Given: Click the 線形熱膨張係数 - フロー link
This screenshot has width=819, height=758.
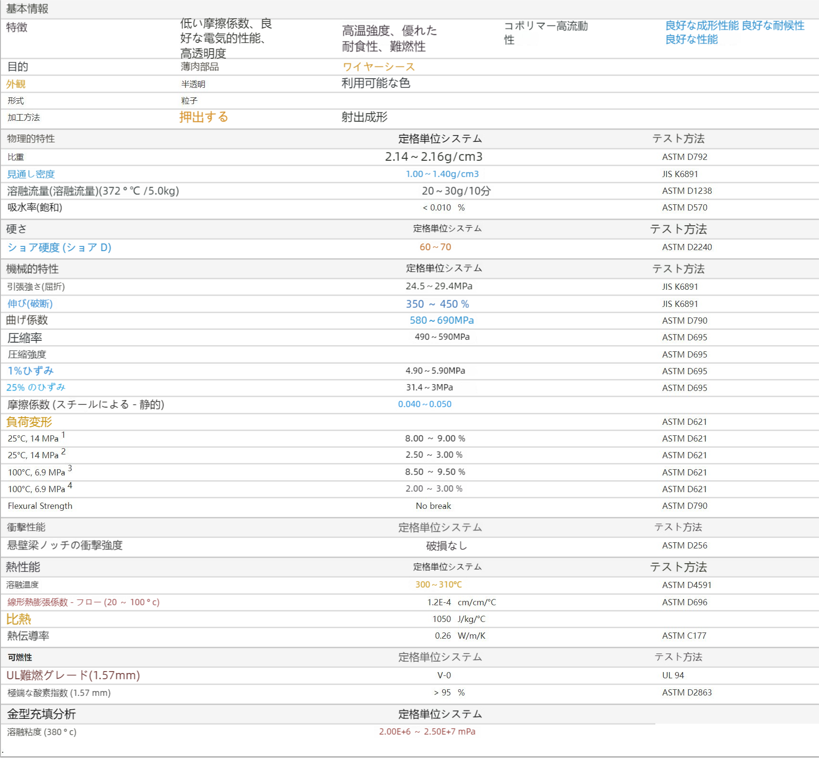Looking at the screenshot, I should point(84,602).
